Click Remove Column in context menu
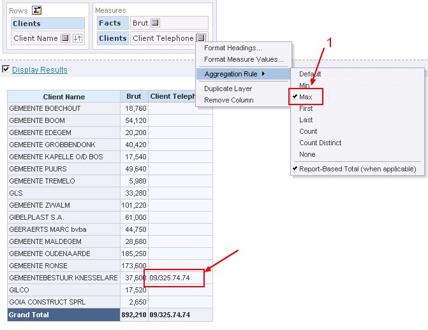This screenshot has height=330, width=428. tap(228, 100)
